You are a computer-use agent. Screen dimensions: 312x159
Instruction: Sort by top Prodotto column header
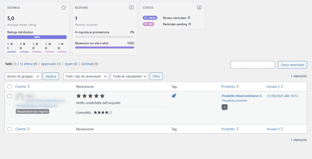tap(228, 87)
